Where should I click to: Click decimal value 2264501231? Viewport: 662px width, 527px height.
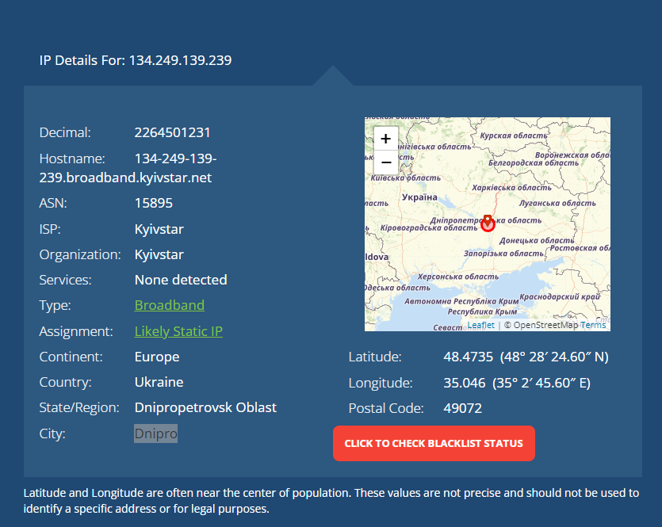tap(172, 132)
